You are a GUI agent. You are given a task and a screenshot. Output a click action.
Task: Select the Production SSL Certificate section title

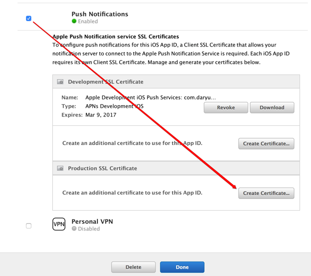(x=103, y=169)
